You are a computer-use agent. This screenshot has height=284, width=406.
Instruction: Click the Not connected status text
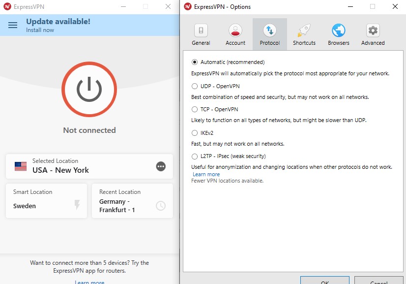(x=89, y=130)
